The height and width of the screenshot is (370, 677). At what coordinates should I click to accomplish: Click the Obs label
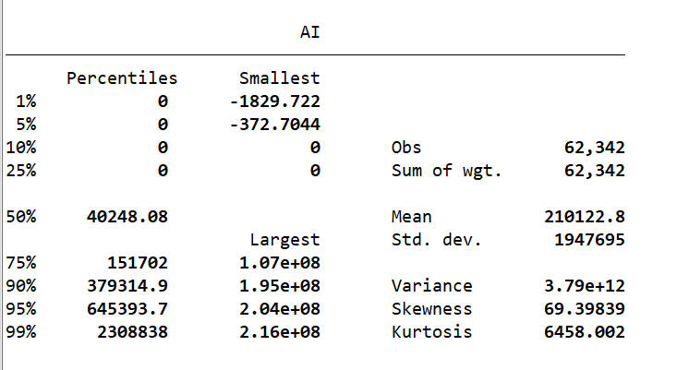(406, 148)
